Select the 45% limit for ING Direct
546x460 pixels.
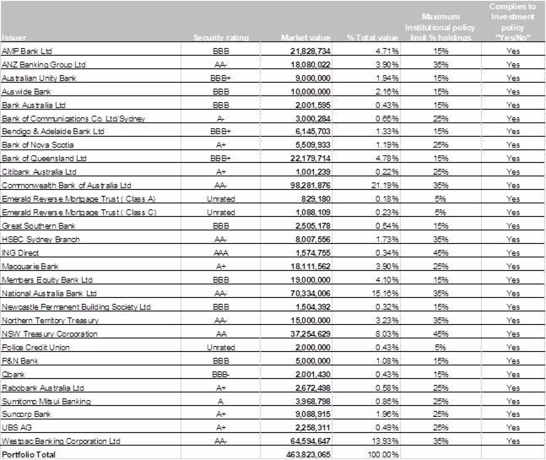click(441, 253)
